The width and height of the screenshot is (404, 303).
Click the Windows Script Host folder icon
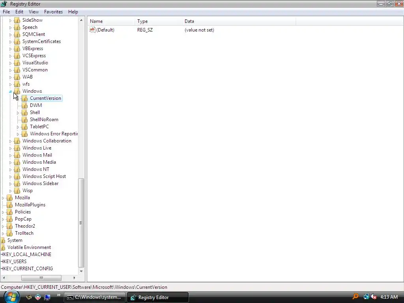click(17, 176)
